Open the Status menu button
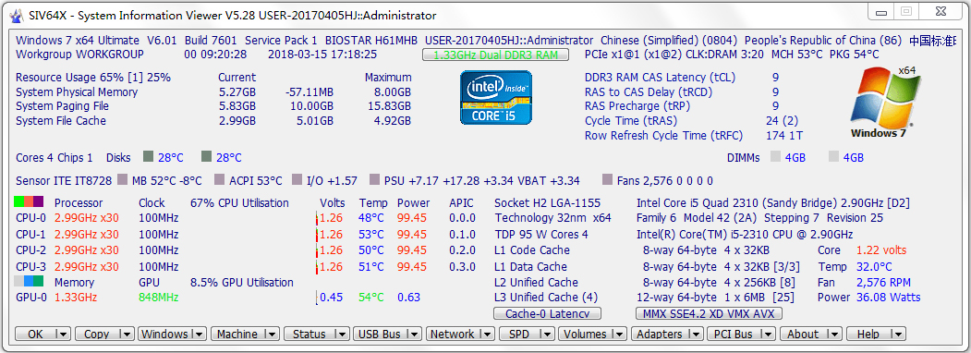 (x=310, y=334)
